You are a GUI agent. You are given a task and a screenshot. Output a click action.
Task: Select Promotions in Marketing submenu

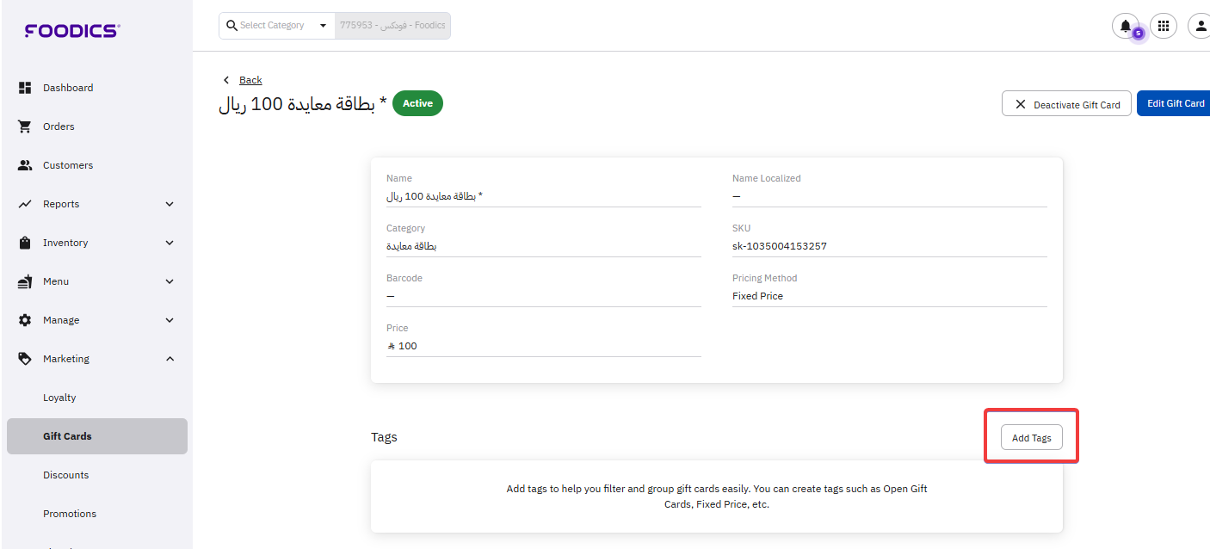[70, 514]
